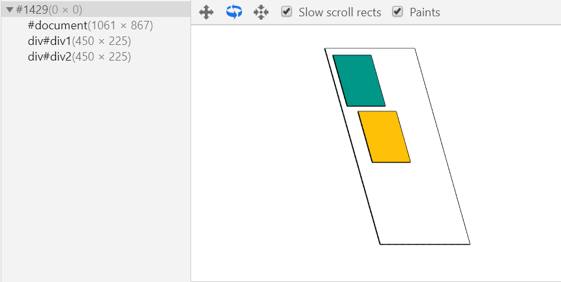Toggle the Slow scroll rects checkbox
561x282 pixels.
tap(286, 12)
